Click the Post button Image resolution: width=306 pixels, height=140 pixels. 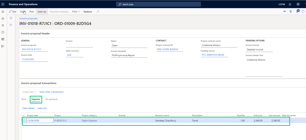[31, 12]
